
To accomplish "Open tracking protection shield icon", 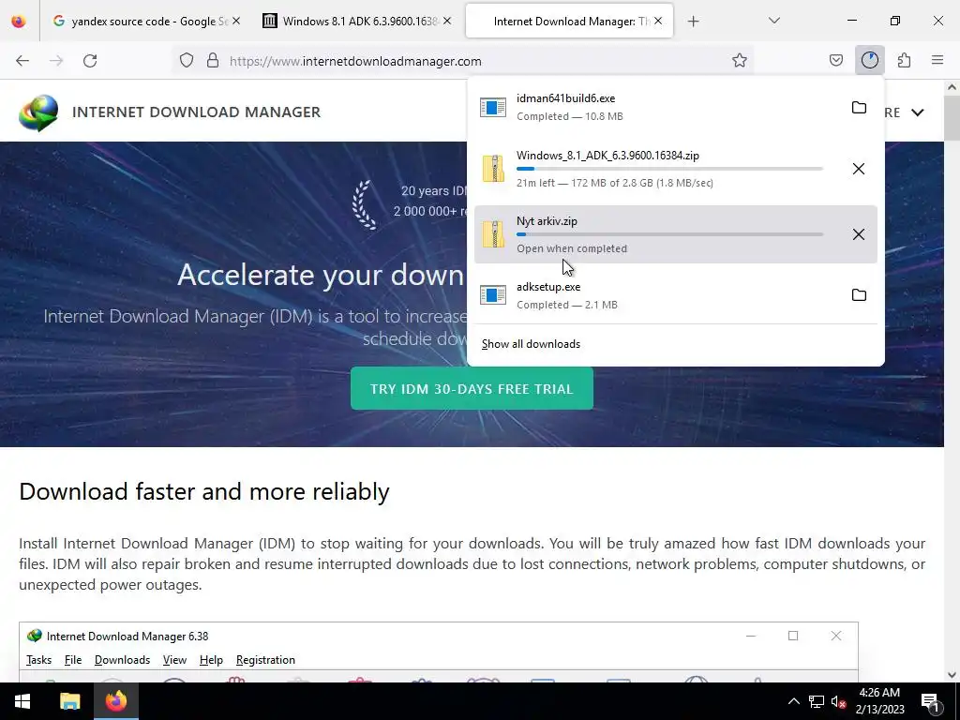I will (x=187, y=61).
